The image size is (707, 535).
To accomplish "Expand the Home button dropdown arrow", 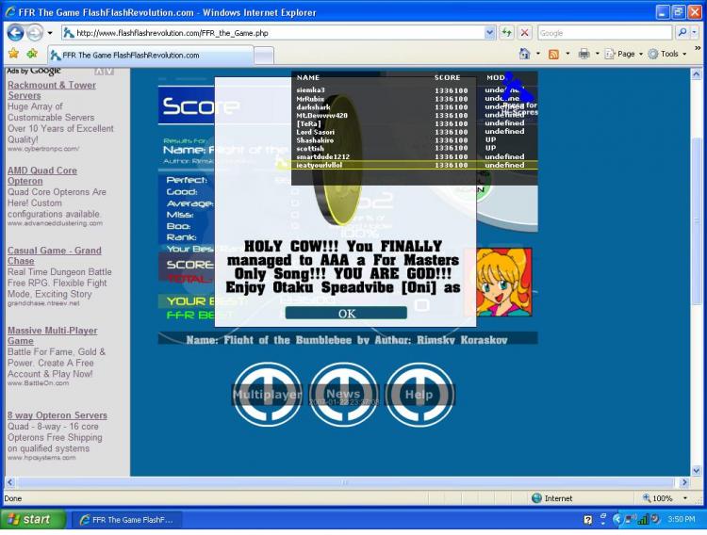I will click(x=538, y=54).
